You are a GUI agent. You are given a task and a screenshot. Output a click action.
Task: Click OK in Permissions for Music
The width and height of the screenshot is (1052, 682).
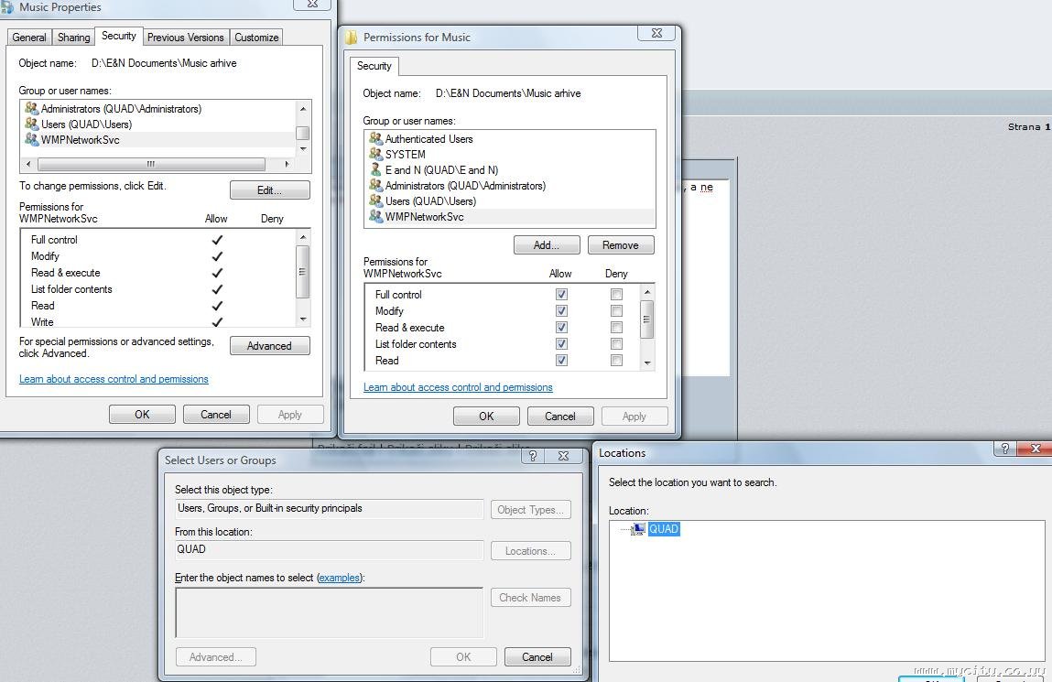486,417
